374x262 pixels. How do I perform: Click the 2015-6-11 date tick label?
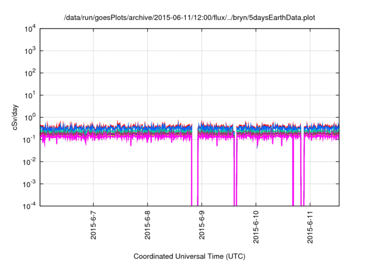(x=310, y=227)
